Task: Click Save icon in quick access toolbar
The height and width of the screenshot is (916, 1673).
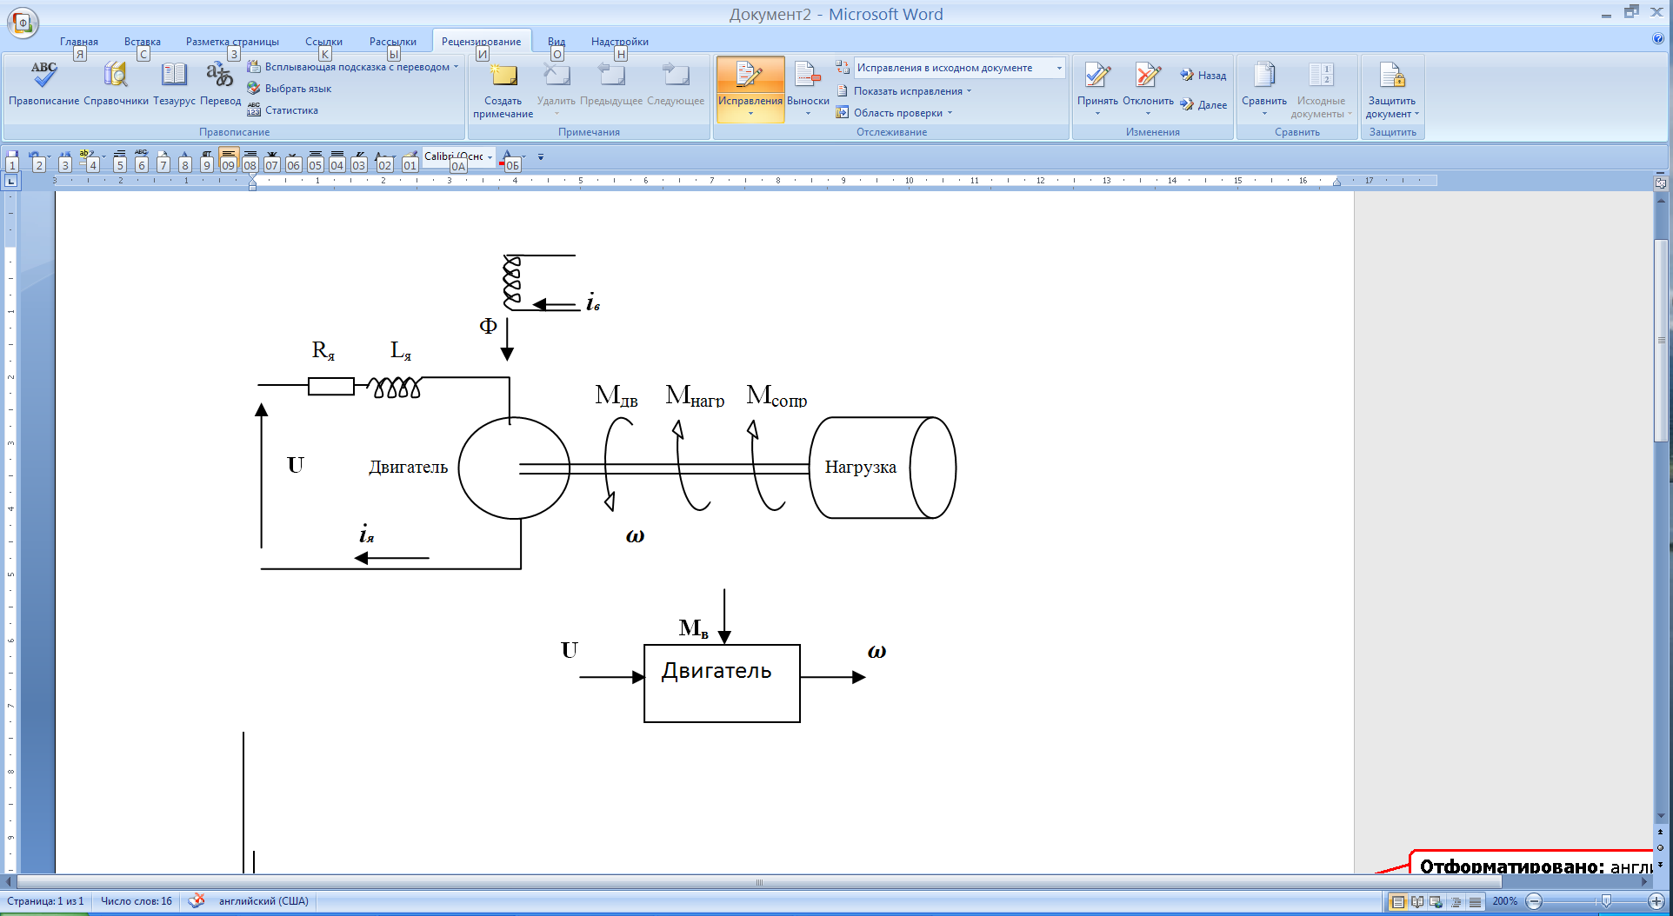Action: 12,158
